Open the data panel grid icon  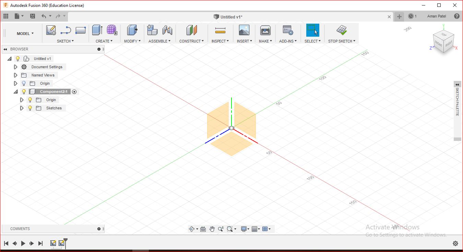pos(5,16)
